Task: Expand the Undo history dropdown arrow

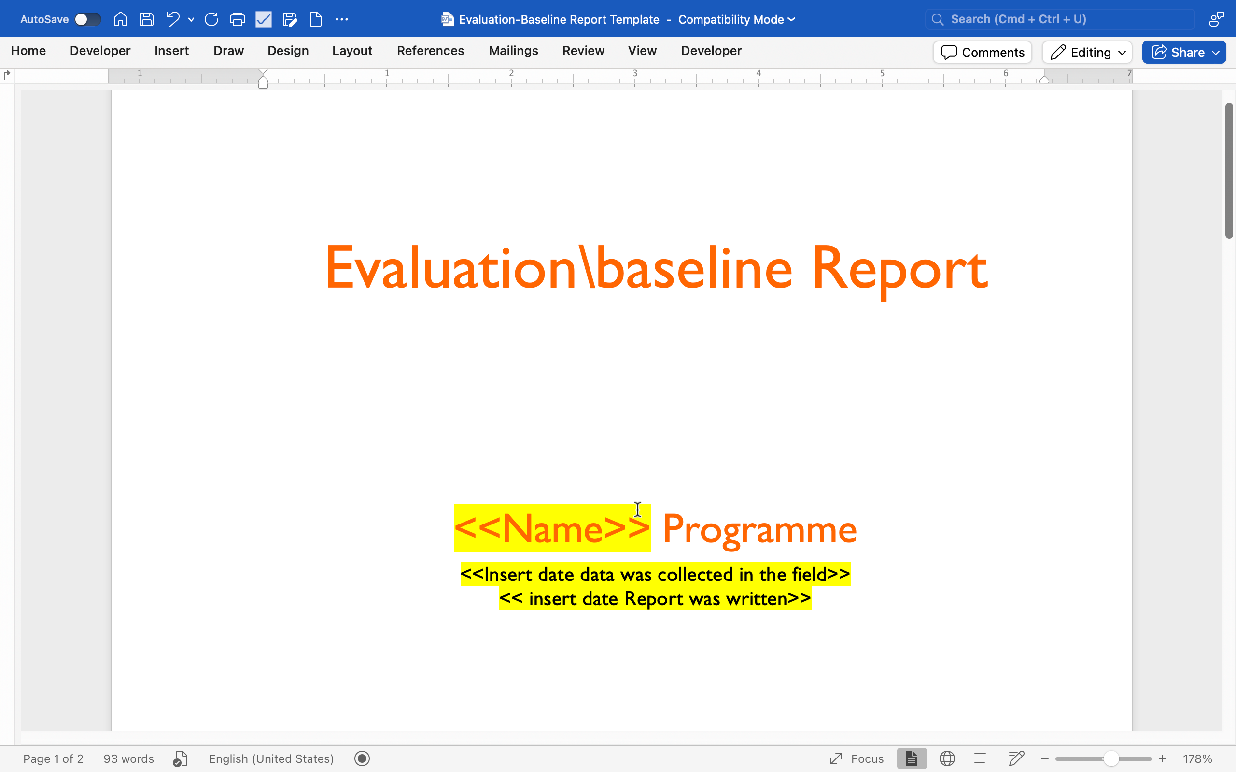Action: click(191, 19)
